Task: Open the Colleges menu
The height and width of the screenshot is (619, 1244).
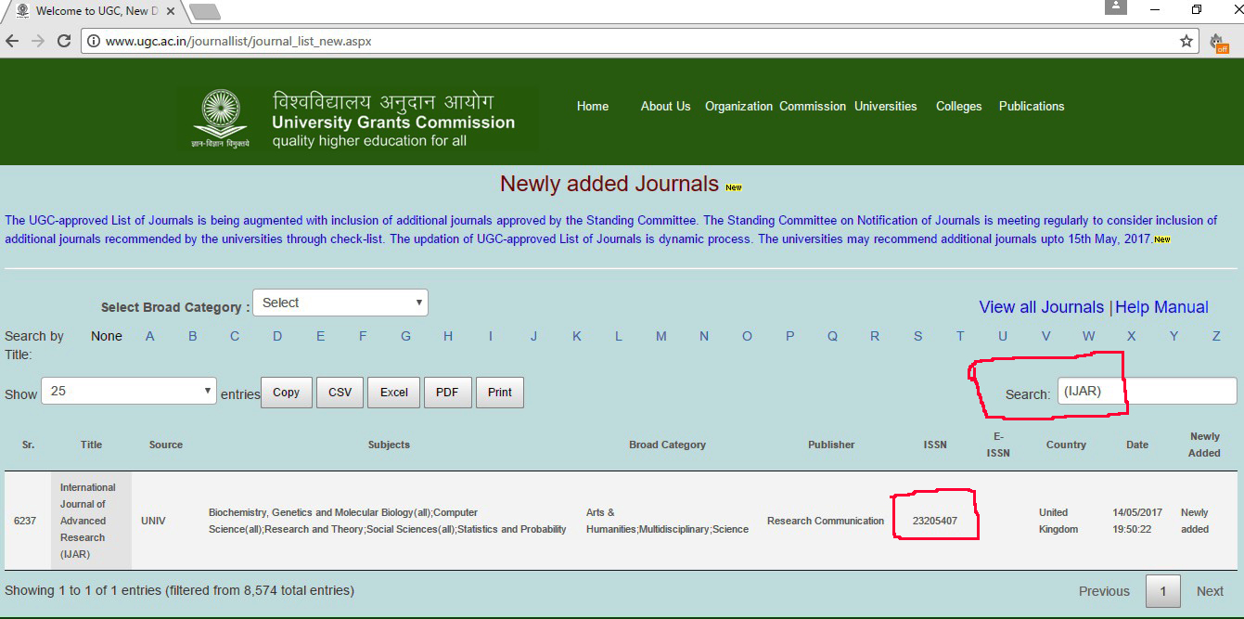Action: coord(958,106)
